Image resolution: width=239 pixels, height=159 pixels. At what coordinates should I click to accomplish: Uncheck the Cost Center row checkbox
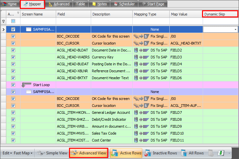(x=13, y=140)
